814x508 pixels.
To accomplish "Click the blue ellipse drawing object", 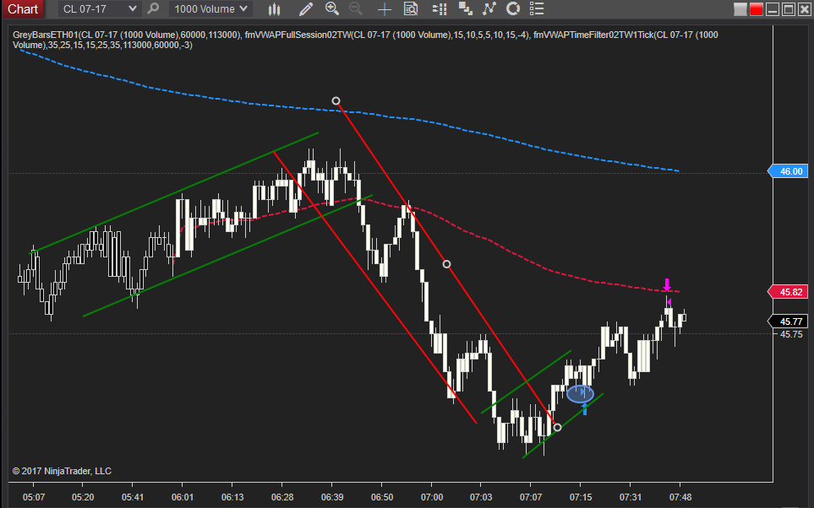I will coord(580,394).
